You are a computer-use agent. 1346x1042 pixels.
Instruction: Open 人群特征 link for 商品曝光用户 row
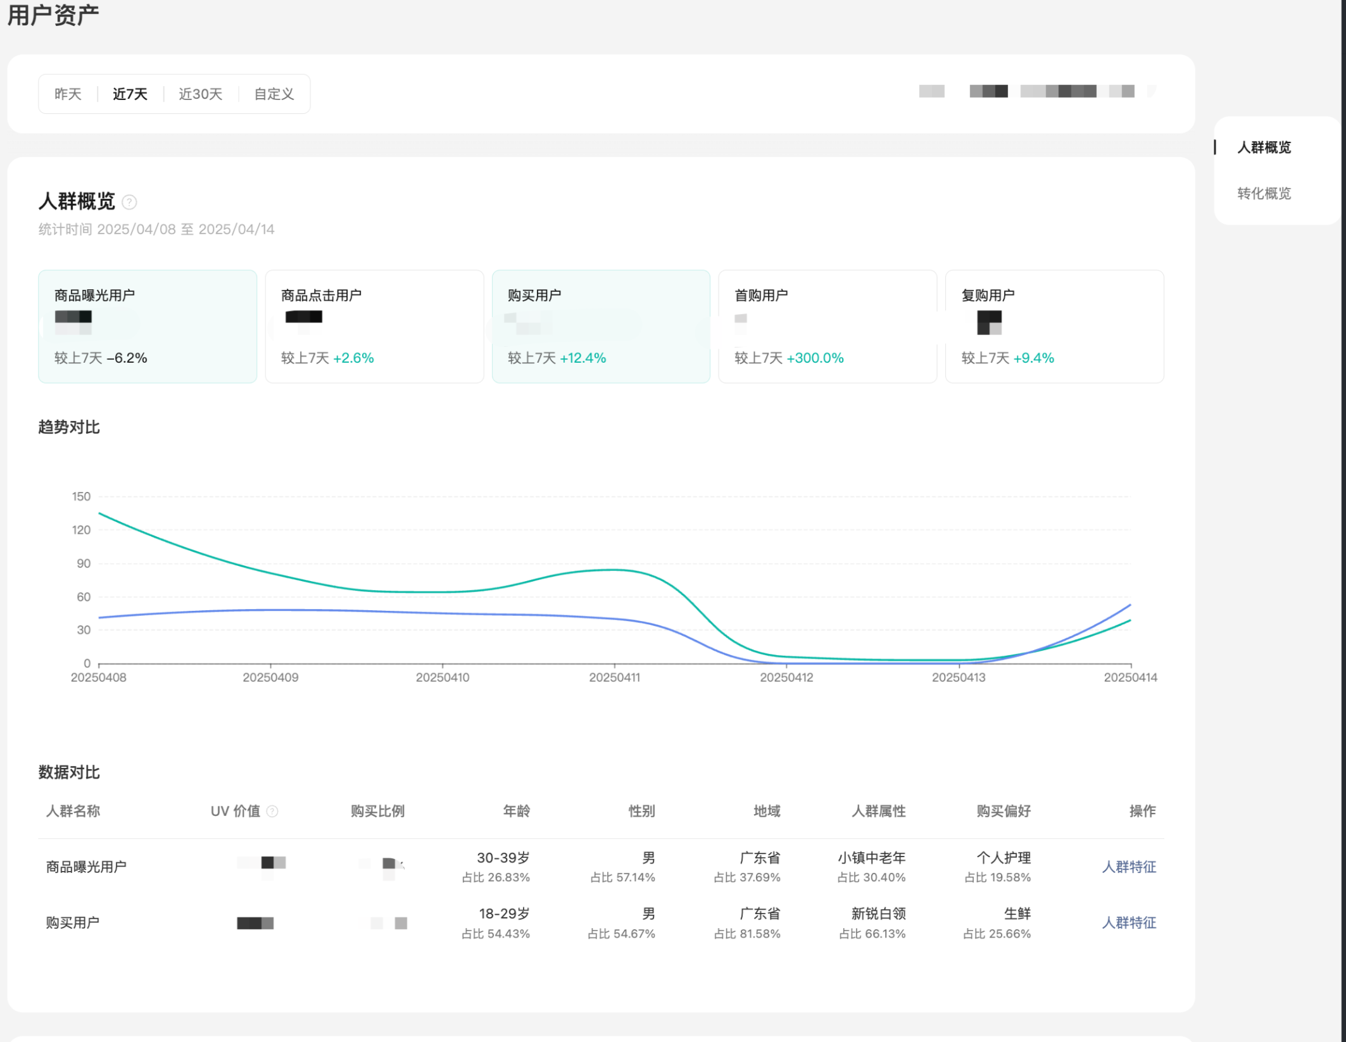coord(1128,867)
